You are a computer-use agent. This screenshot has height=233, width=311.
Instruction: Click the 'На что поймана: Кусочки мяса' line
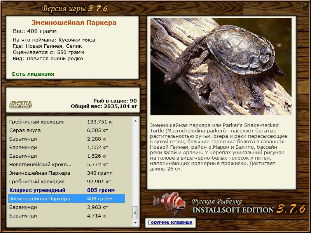pos(54,40)
